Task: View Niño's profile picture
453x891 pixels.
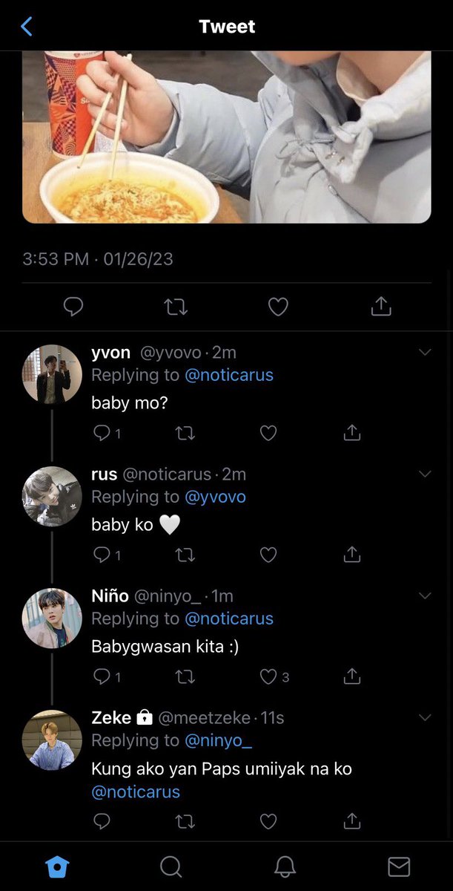Action: tap(52, 618)
